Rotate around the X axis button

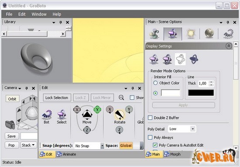[x=110, y=109]
